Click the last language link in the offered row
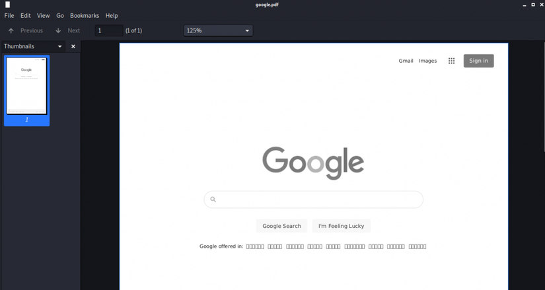This screenshot has width=545, height=290. [418, 246]
